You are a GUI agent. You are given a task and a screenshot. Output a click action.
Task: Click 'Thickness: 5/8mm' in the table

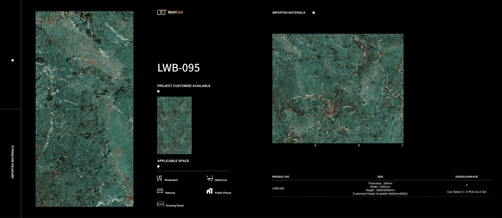pyautogui.click(x=380, y=183)
